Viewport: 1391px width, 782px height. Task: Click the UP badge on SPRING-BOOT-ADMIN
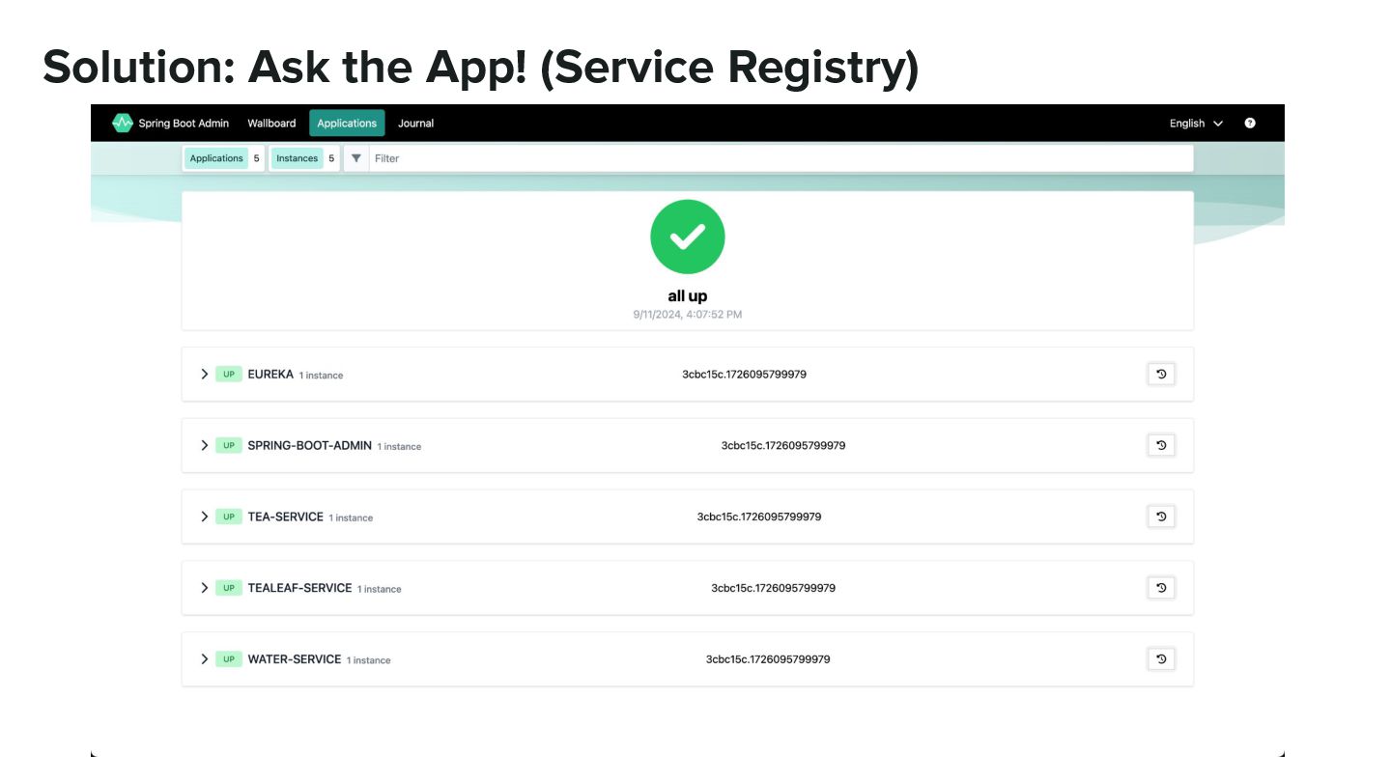pyautogui.click(x=229, y=446)
